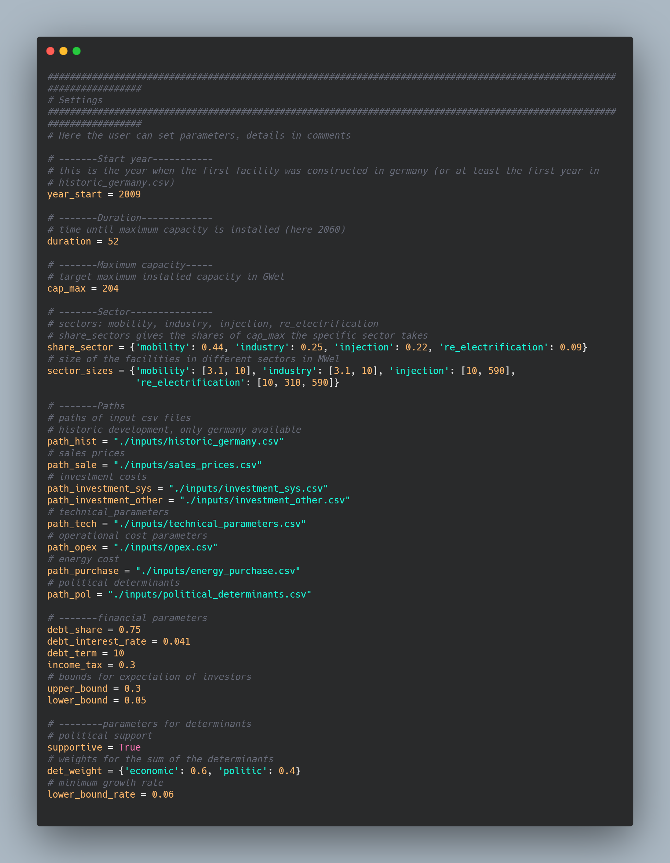Click the 'economic' dictionary key
The image size is (670, 863).
tap(152, 771)
